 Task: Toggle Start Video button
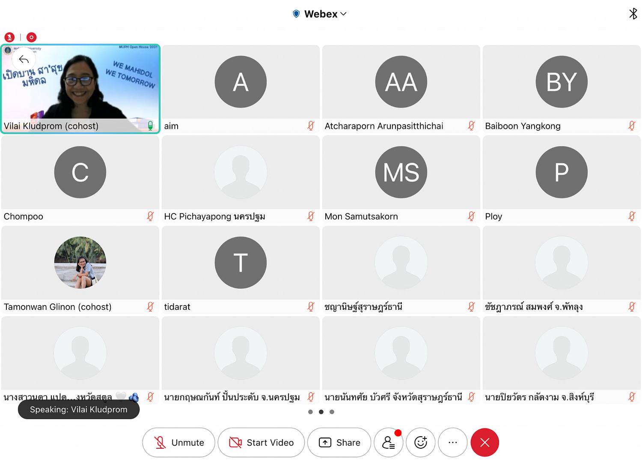(261, 442)
